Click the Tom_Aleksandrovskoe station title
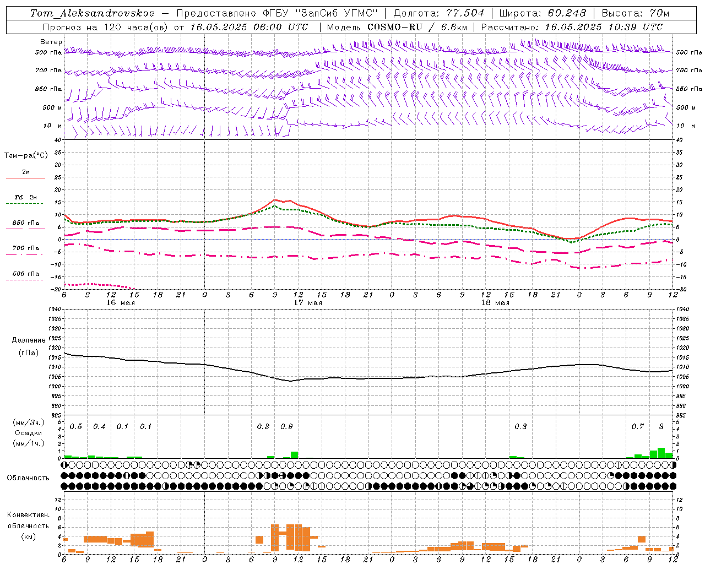Image resolution: width=705 pixels, height=564 pixels. 92,13
